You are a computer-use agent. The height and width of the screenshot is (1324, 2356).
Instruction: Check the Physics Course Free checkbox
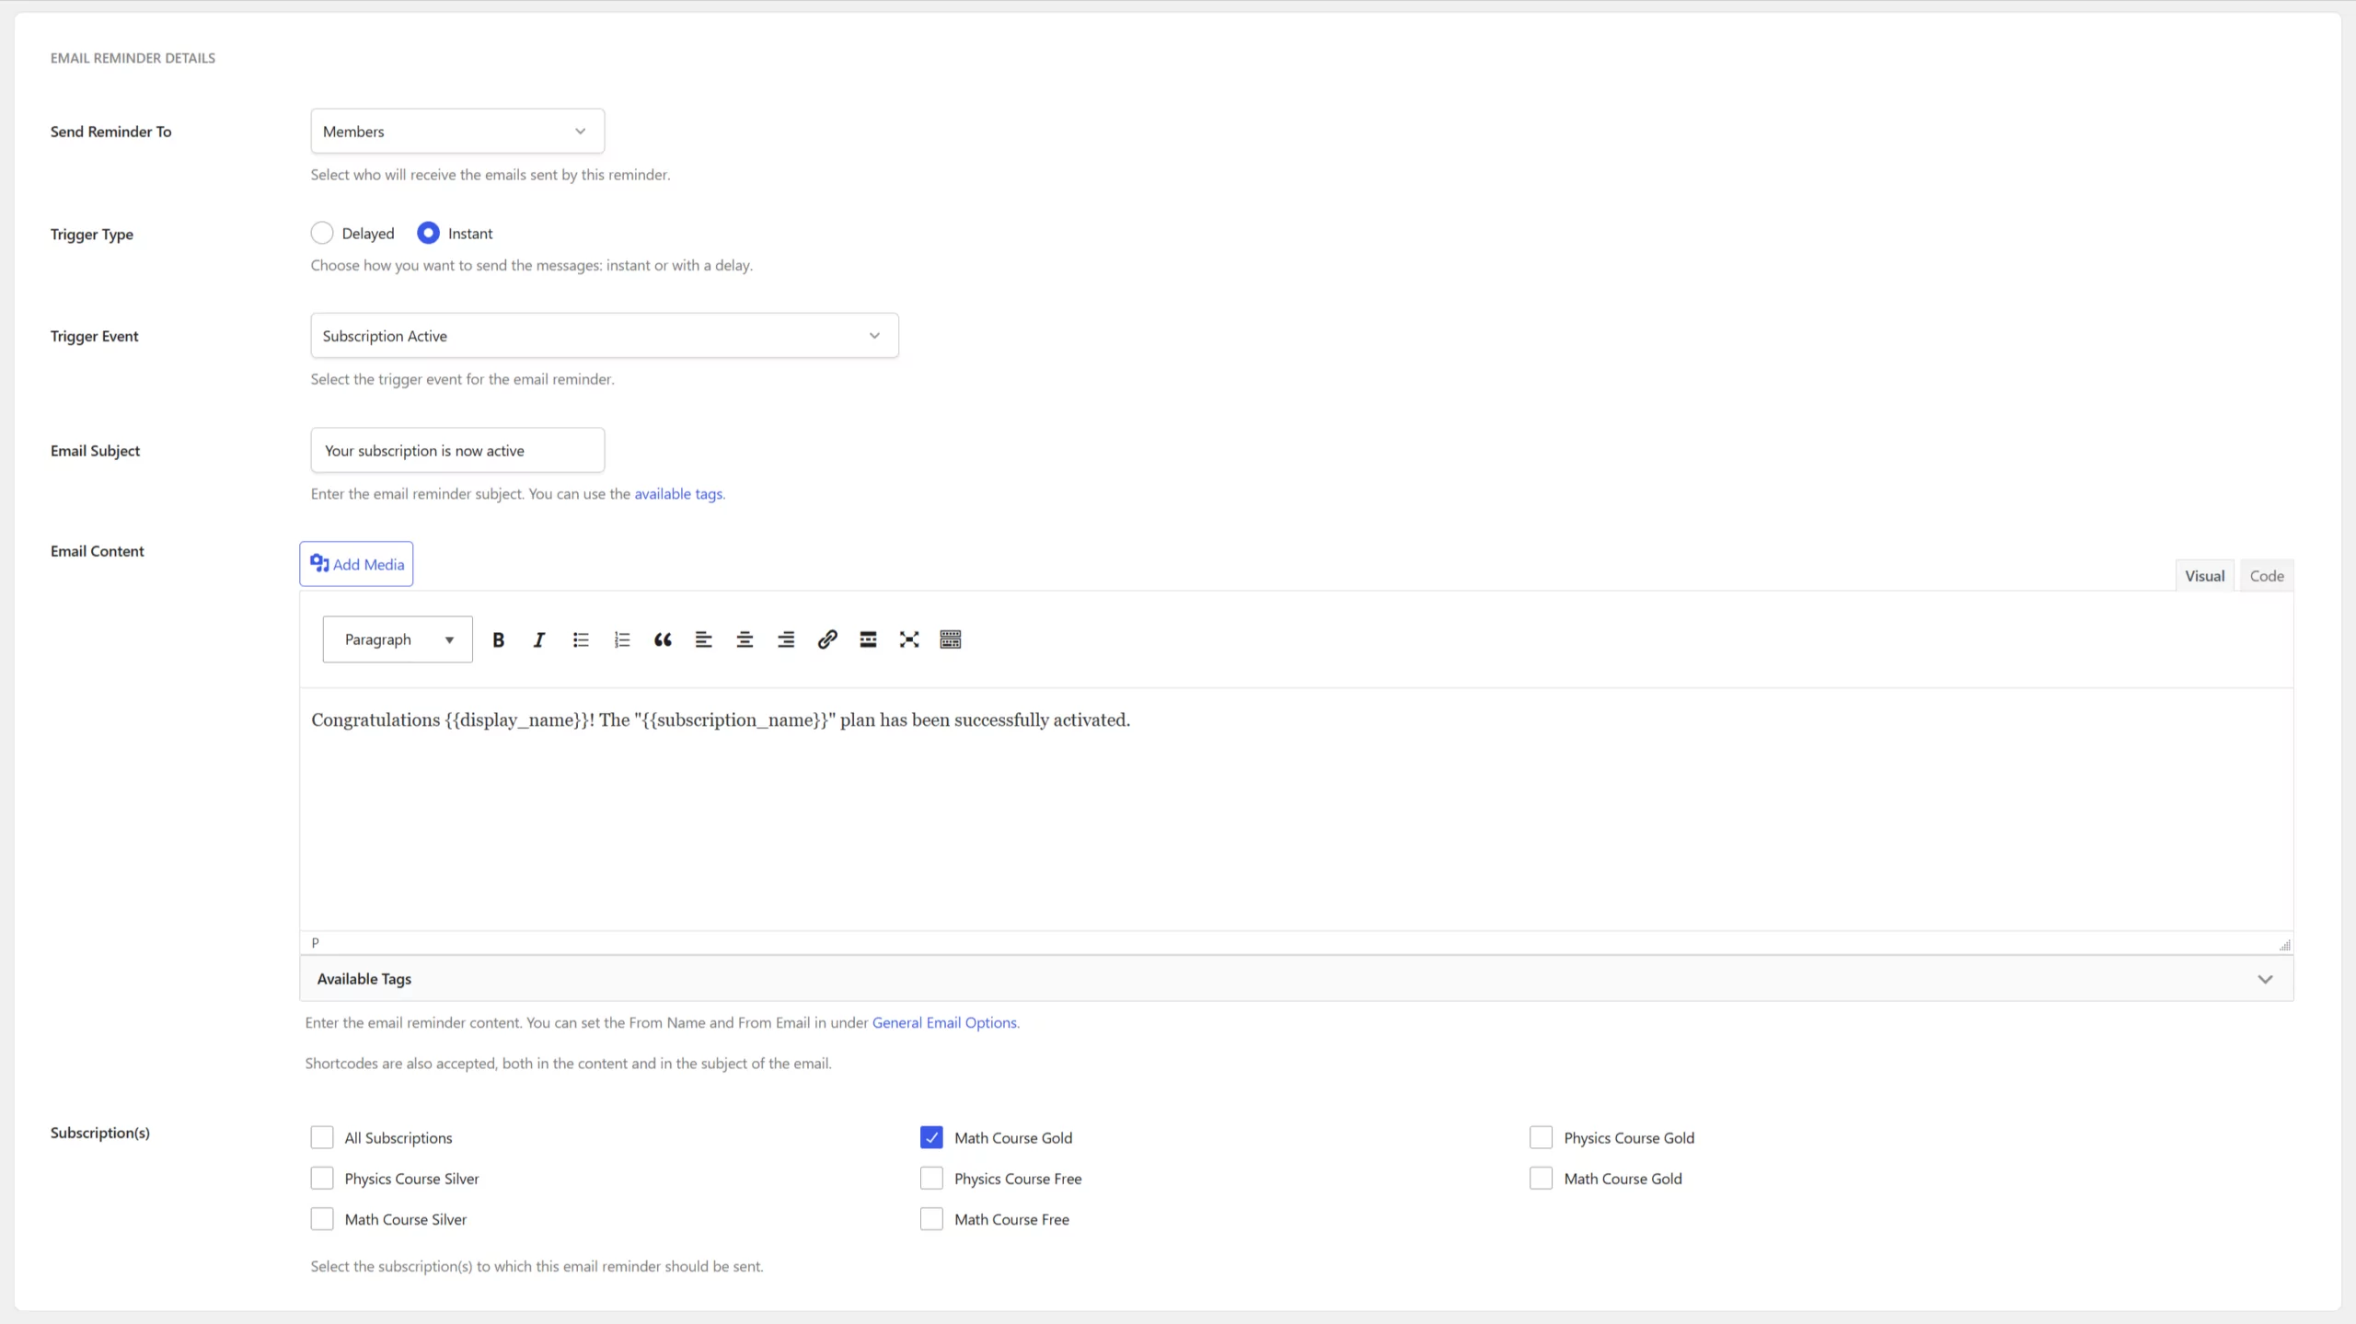[931, 1179]
